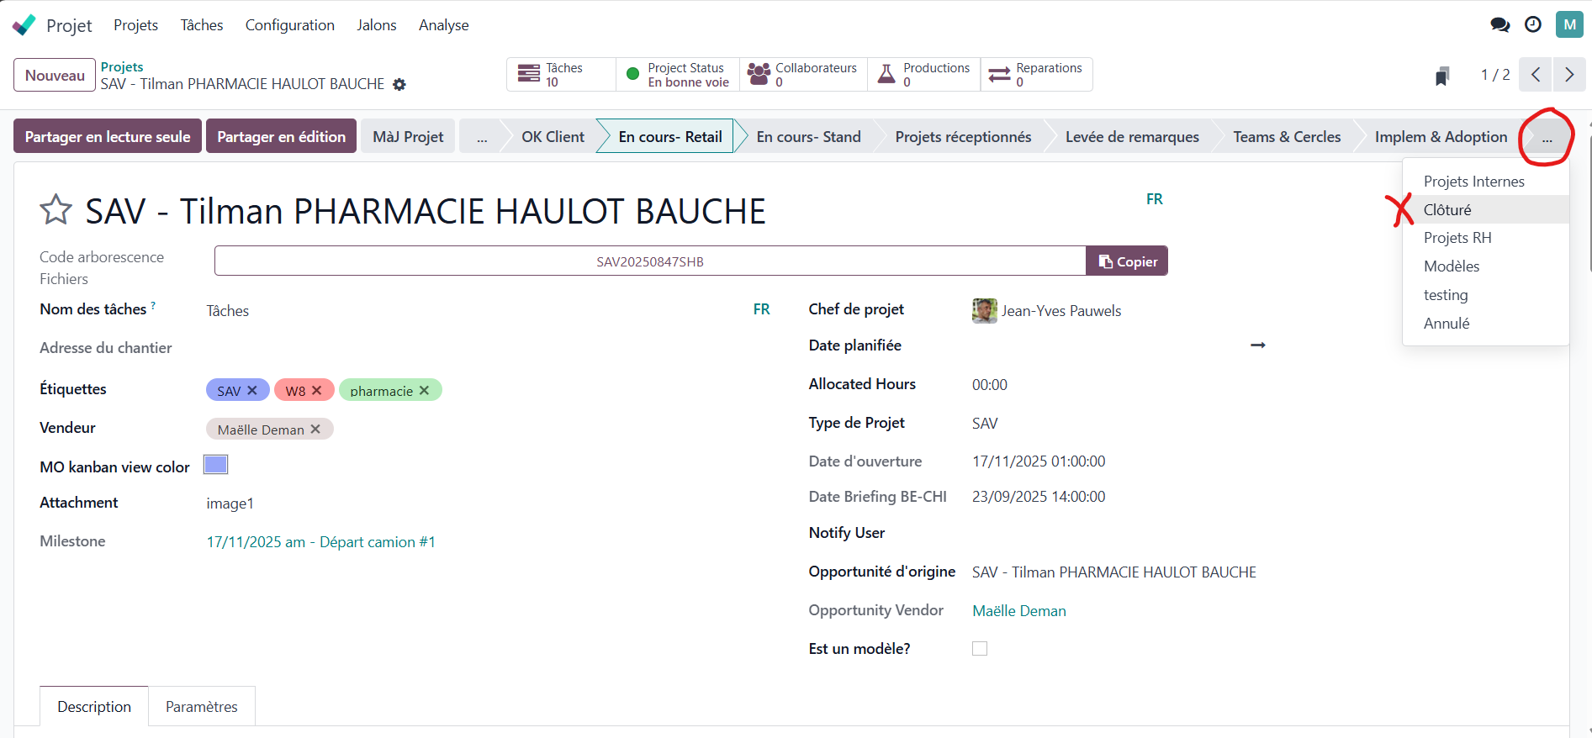
Task: Switch to the Paramètres tab
Action: [x=201, y=707]
